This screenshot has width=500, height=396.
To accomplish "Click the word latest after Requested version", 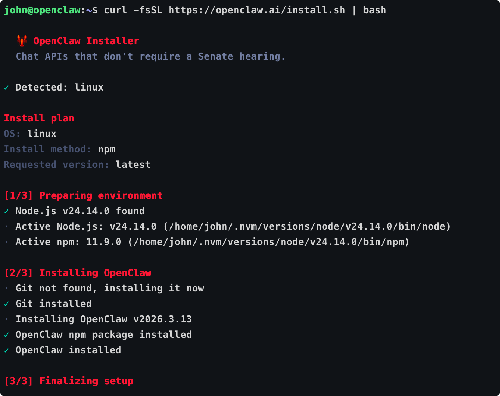I will point(133,165).
